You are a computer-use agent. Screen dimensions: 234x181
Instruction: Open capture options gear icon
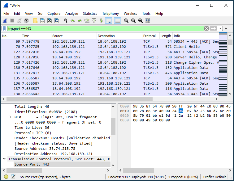coord(26,21)
